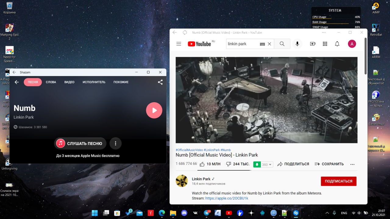
Task: Go to YouTube home via the logo
Action: [x=200, y=44]
